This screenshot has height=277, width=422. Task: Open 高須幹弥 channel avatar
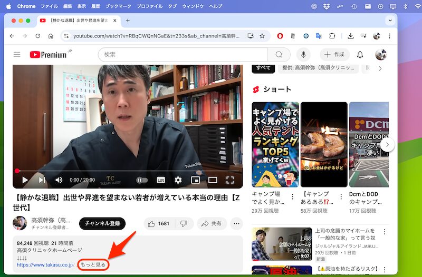coord(20,223)
